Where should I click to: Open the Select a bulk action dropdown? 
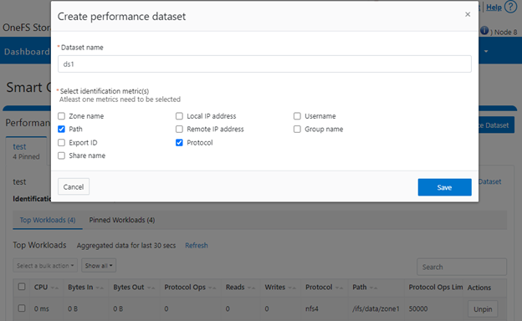(45, 266)
